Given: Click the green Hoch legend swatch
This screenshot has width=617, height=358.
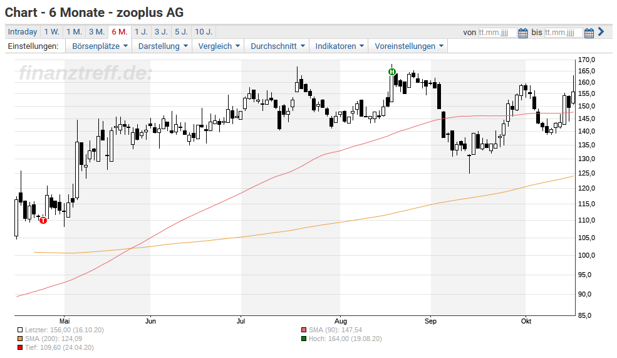Looking at the screenshot, I should (304, 339).
